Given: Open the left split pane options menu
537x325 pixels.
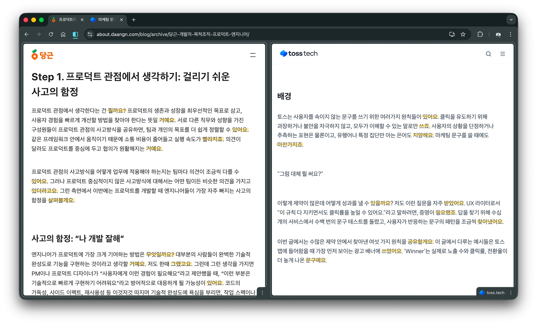Looking at the screenshot, I should click(262, 293).
